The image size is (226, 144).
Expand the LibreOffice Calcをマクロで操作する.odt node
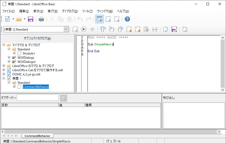coord(4,70)
